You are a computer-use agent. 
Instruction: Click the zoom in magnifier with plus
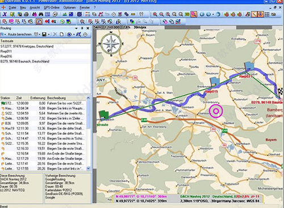[155, 14]
